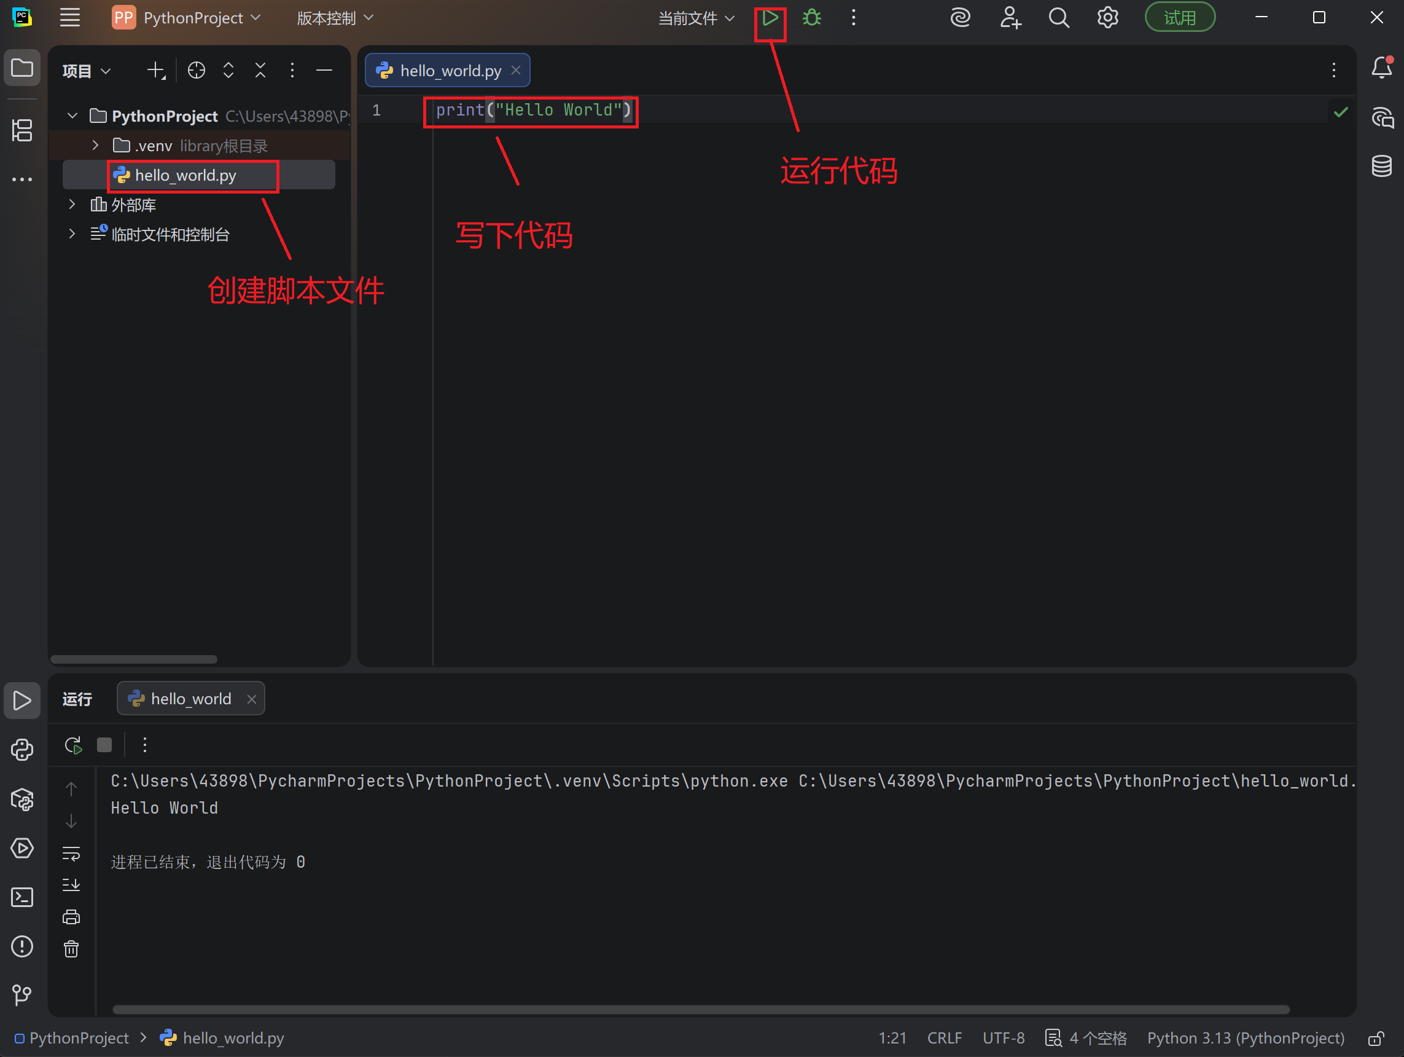This screenshot has height=1057, width=1404.
Task: Open the Python Console tool window
Action: coord(22,750)
